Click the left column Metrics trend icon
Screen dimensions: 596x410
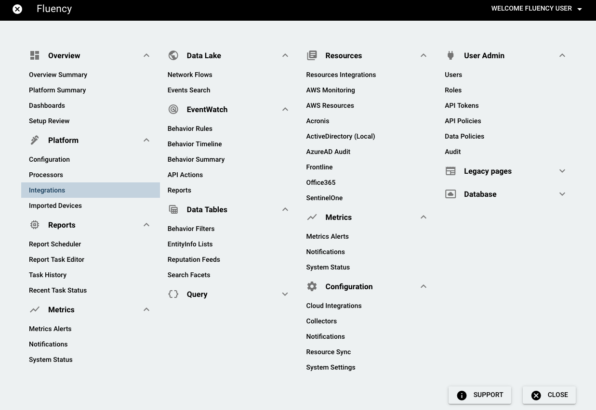35,309
